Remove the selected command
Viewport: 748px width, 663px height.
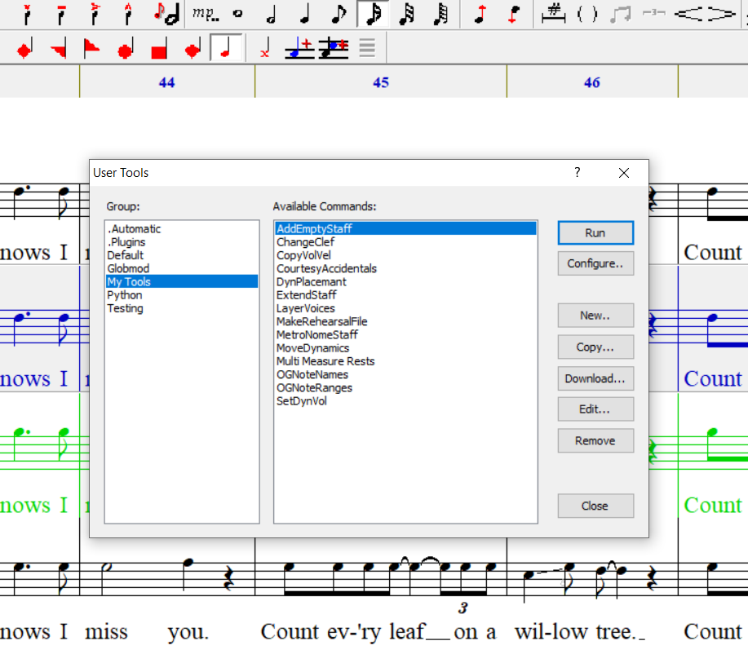coord(595,440)
